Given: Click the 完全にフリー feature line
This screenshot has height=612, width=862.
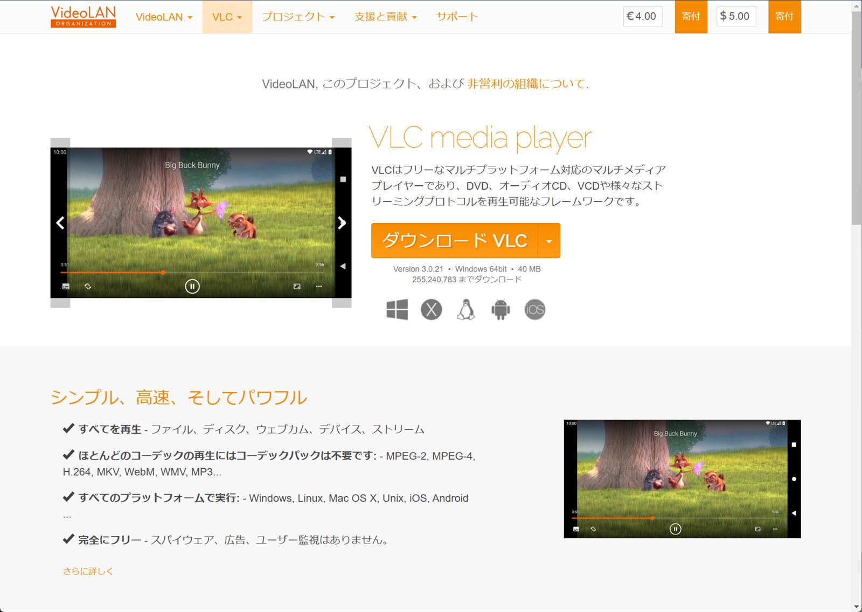Looking at the screenshot, I should coord(227,539).
